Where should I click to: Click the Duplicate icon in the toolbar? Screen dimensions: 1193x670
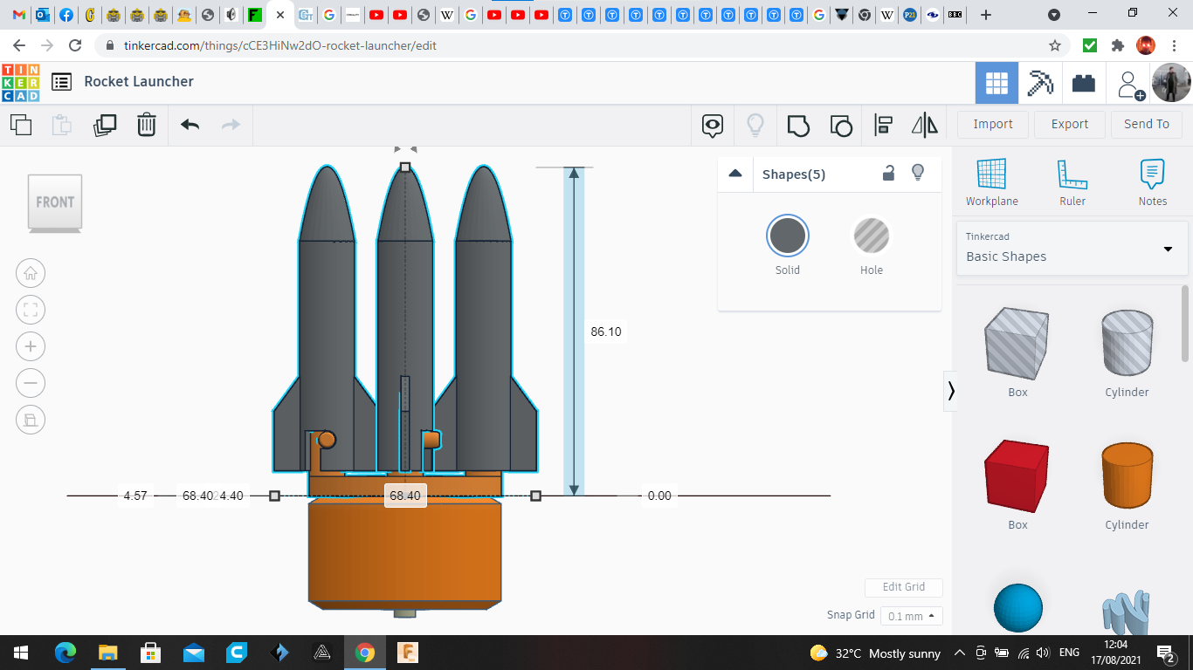pos(105,125)
